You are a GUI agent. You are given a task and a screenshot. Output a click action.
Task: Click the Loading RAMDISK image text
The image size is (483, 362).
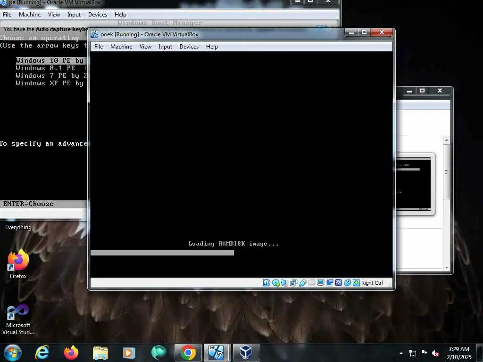pos(233,244)
